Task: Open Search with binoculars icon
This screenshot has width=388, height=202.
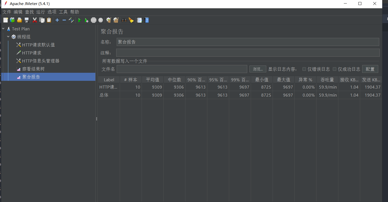Action: coord(124,20)
